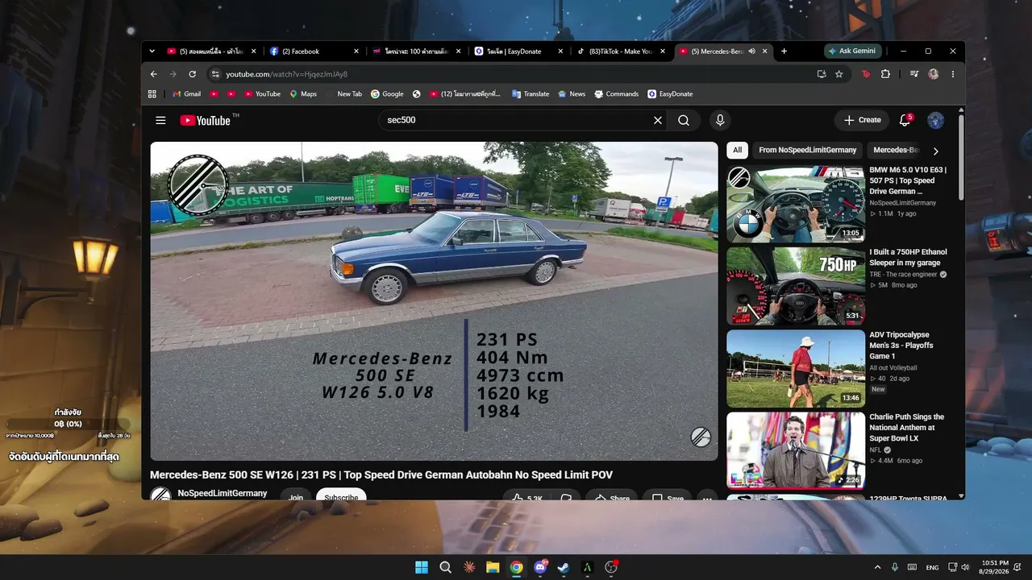Open File Explorer from the taskbar
The height and width of the screenshot is (580, 1032).
coord(493,567)
